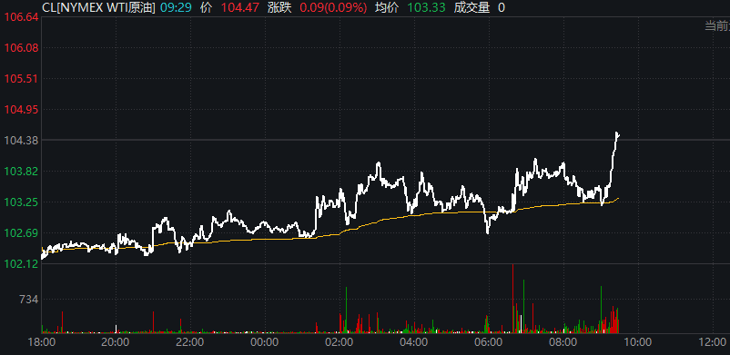730x355 pixels.
Task: Click the tall green volume bar near 02:00
Action: point(347,310)
